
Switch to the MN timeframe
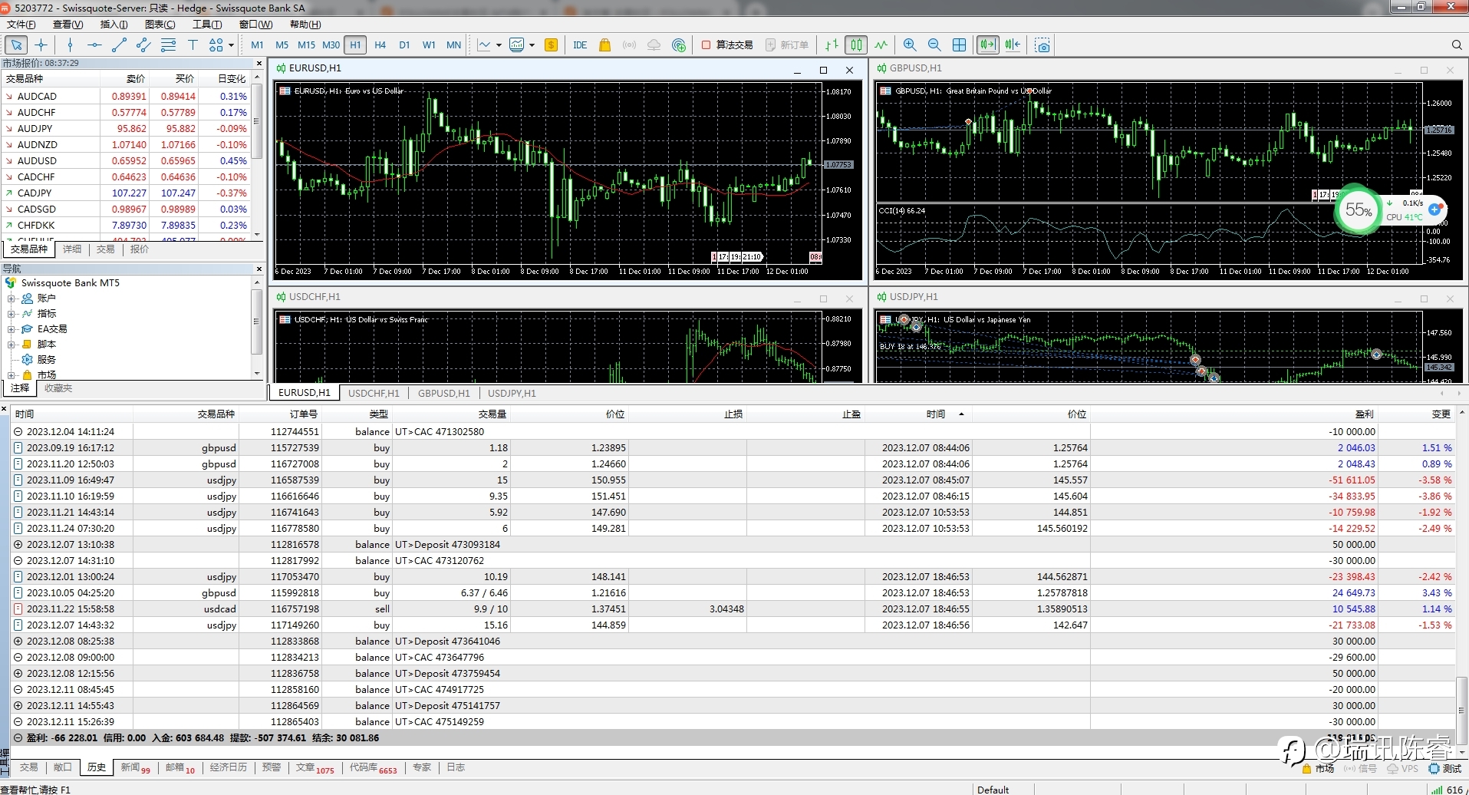(453, 45)
